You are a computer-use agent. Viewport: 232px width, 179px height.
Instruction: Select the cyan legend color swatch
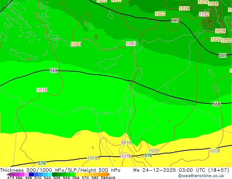pyautogui.click(x=50, y=174)
